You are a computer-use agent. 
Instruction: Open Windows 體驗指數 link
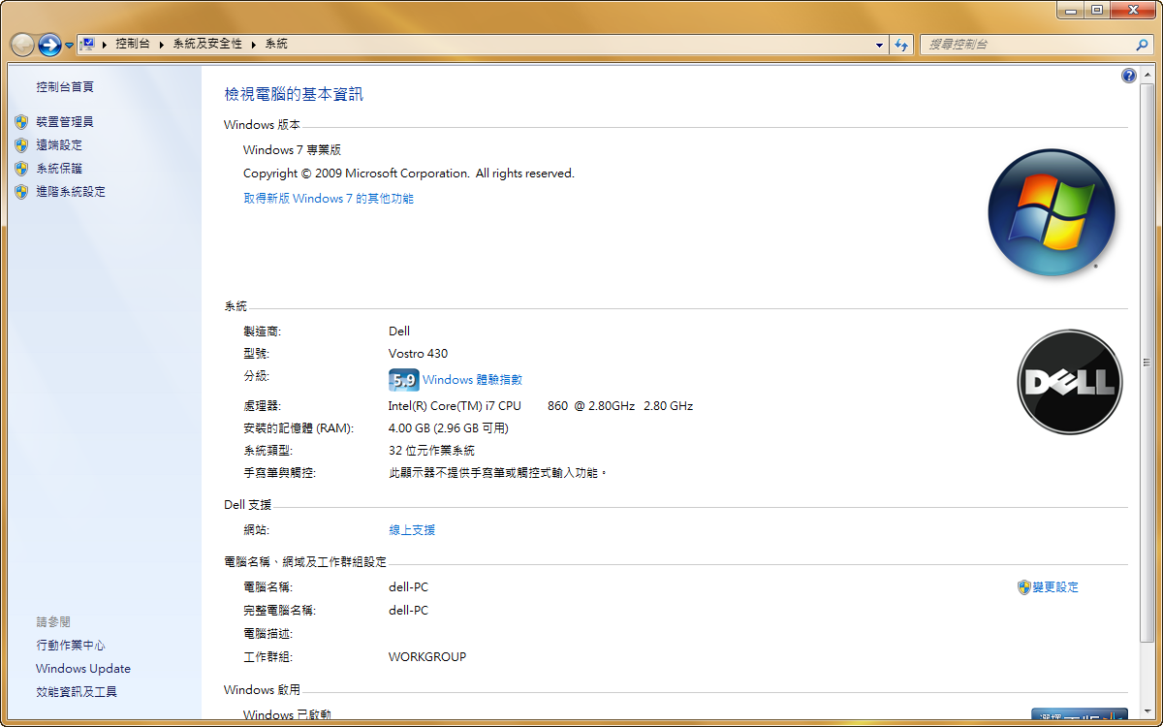[x=472, y=380]
